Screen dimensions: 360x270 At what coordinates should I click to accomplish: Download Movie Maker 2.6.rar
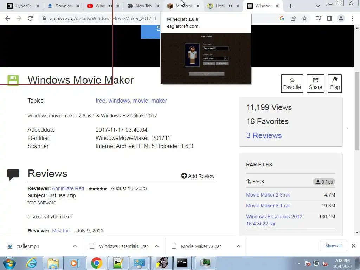click(268, 195)
